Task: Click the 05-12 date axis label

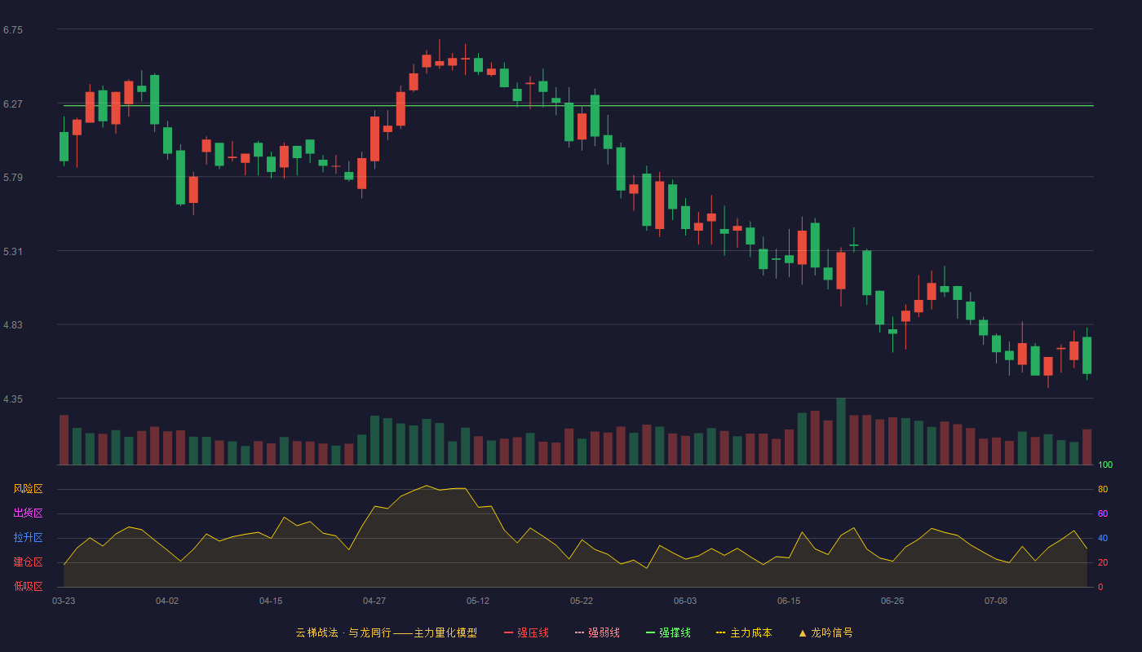Action: [x=478, y=601]
